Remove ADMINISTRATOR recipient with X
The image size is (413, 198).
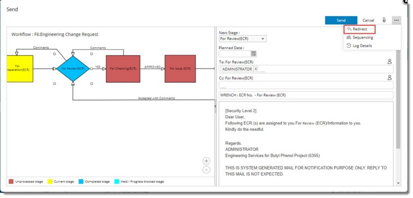tap(256, 69)
